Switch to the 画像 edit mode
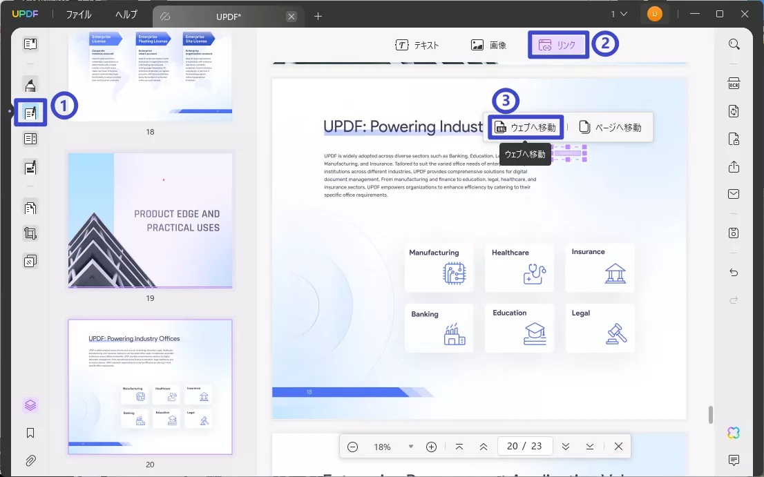Viewport: 764px width, 477px height. (x=488, y=45)
